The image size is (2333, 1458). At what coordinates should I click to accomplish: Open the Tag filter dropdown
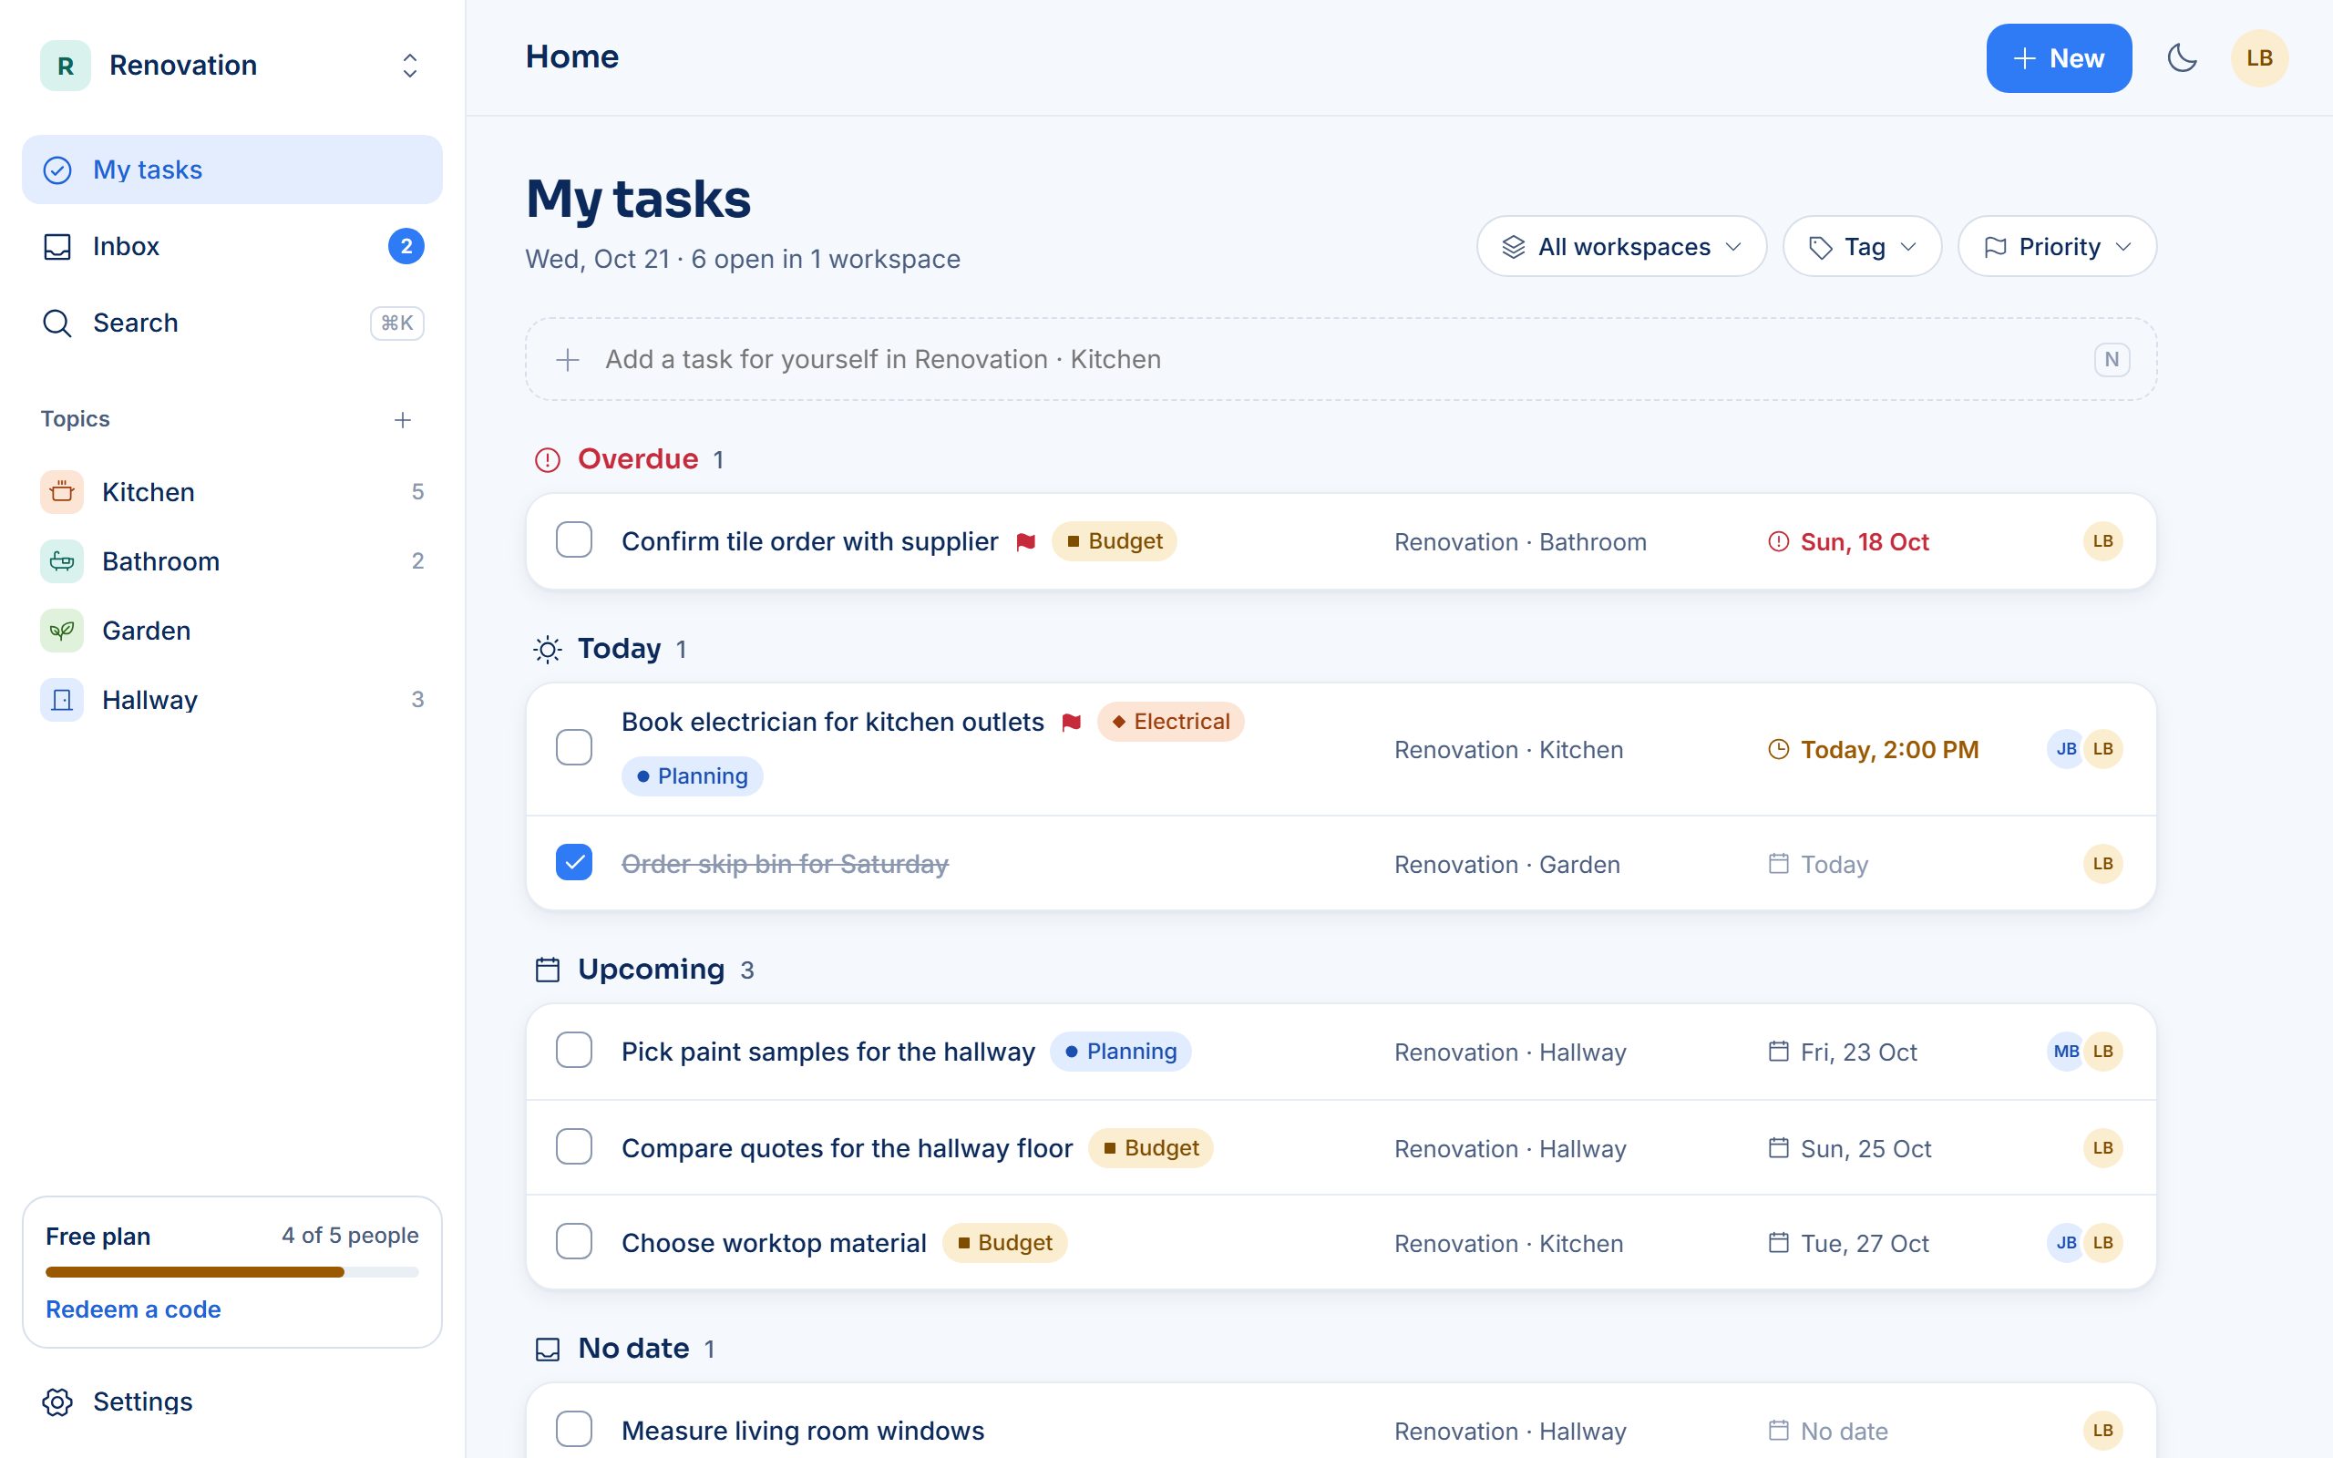click(x=1862, y=247)
